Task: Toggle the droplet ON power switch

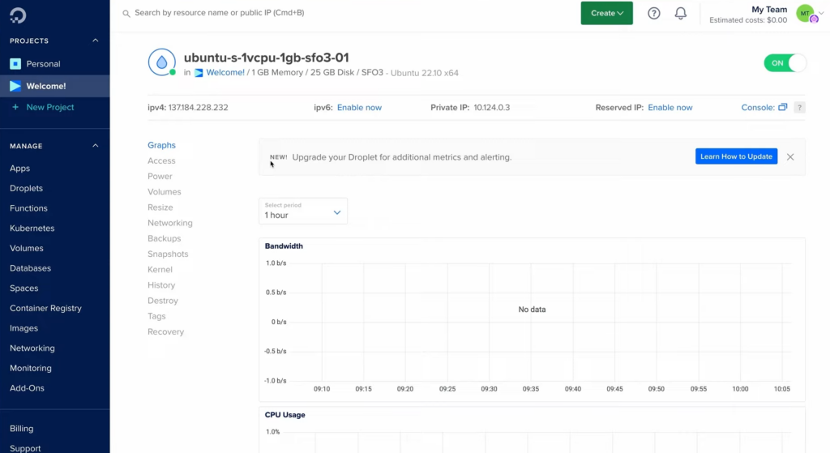Action: click(785, 63)
